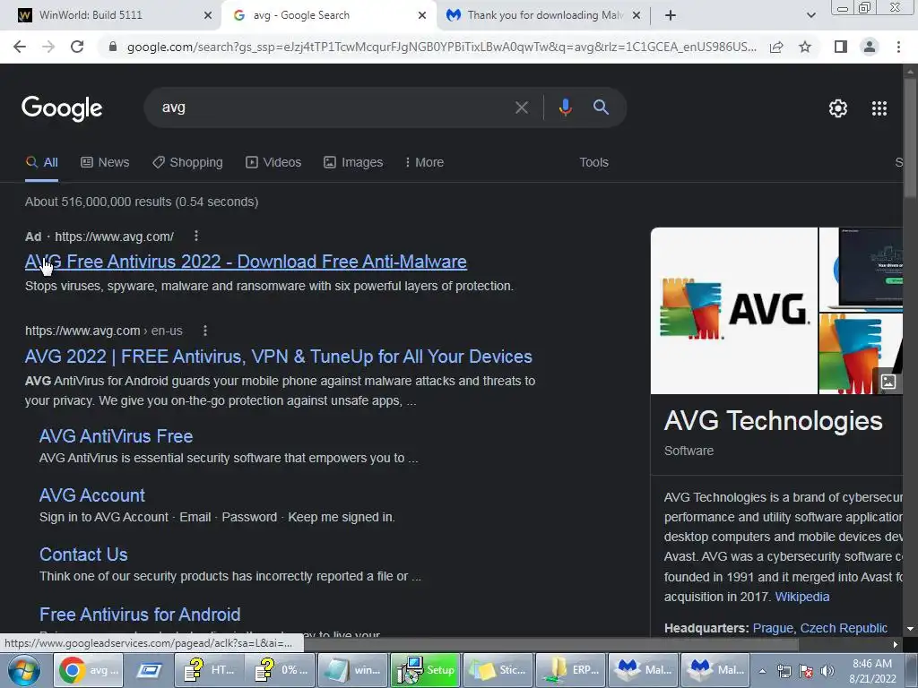Reload the current page
This screenshot has height=688, width=918.
tap(77, 47)
